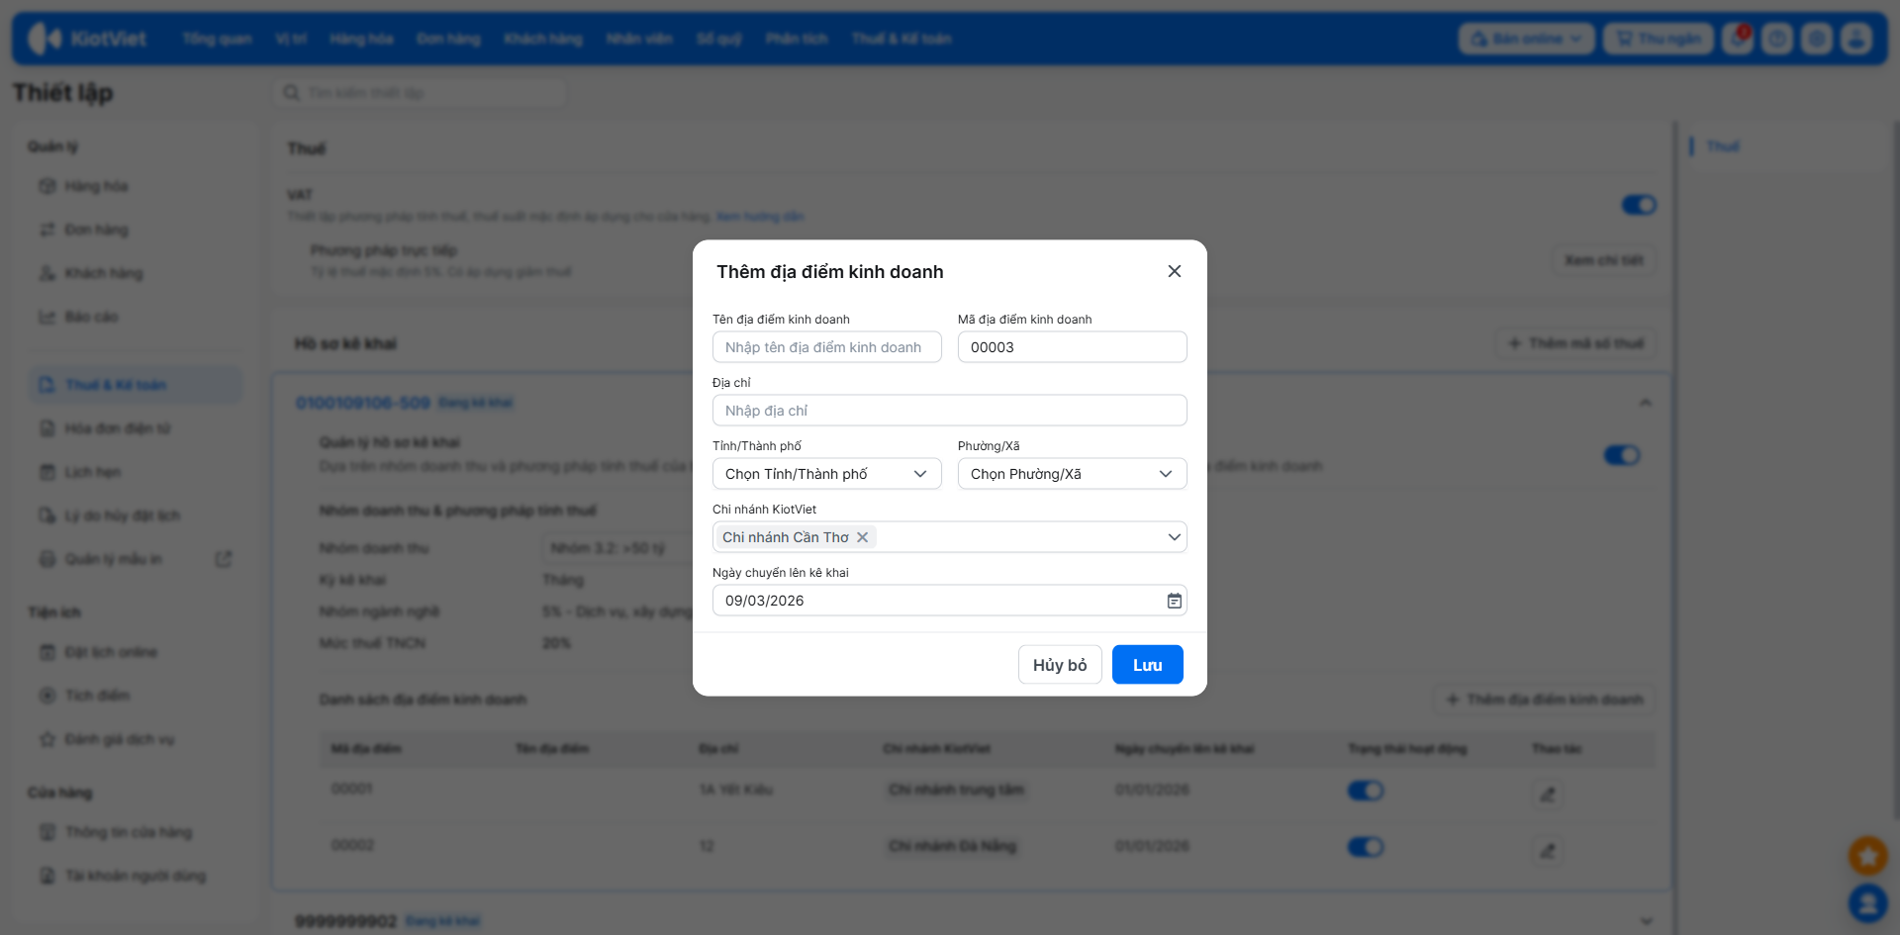Select Tài khoản người dùng in the sidebar
1900x935 pixels.
tap(136, 876)
